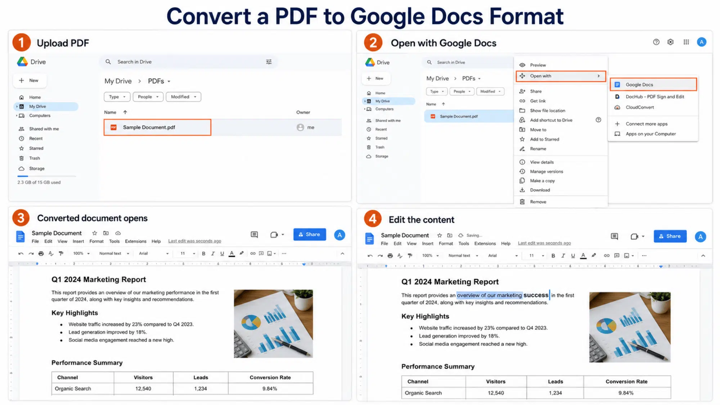
Task: Click Print in the step 3 toolbar
Action: [41, 254]
